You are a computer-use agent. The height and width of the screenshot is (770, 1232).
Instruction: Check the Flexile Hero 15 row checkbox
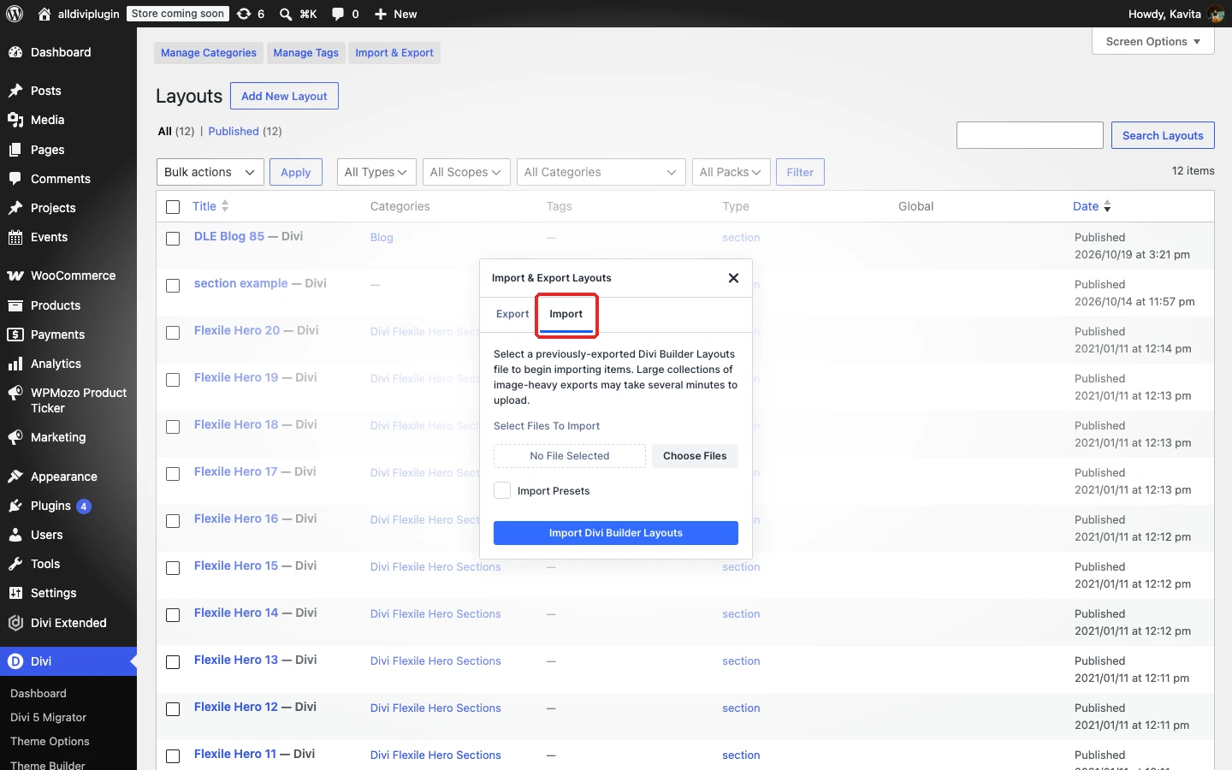[173, 568]
